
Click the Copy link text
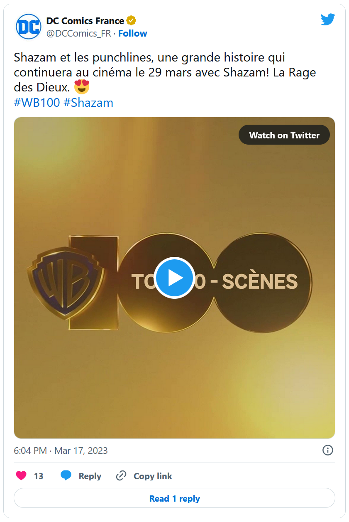pos(153,476)
